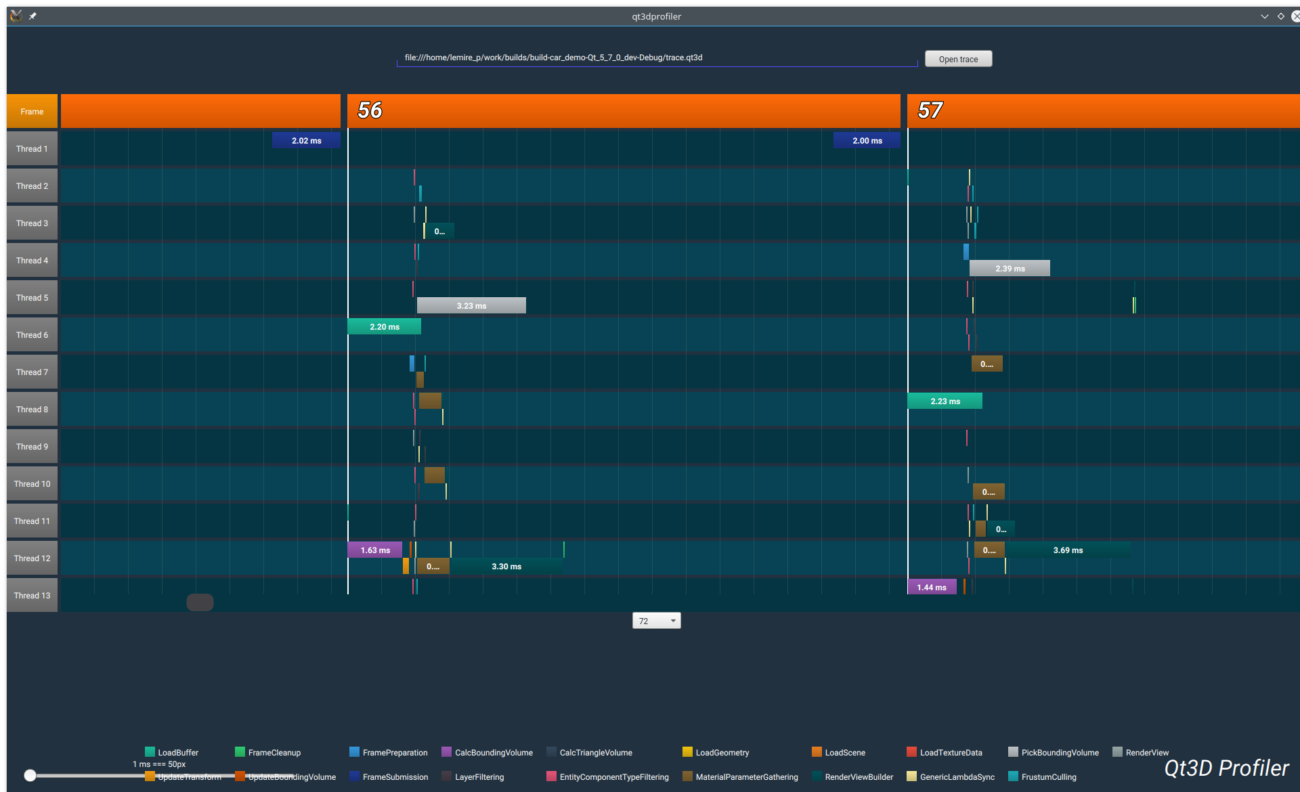Screen dimensions: 1300x792
Task: Click the GenericLambdaSync legend color swatch
Action: 911,776
